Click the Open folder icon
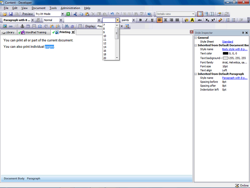250x188 pixels. 5,14
